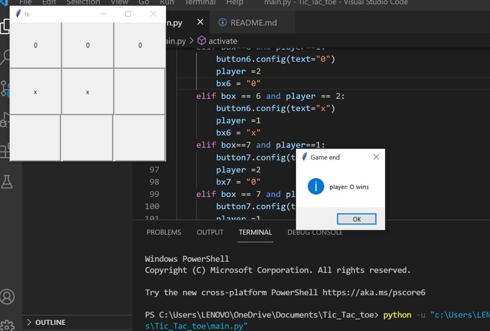The width and height of the screenshot is (490, 331).
Task: Click the code line bx6 = "x"
Action: (x=238, y=133)
